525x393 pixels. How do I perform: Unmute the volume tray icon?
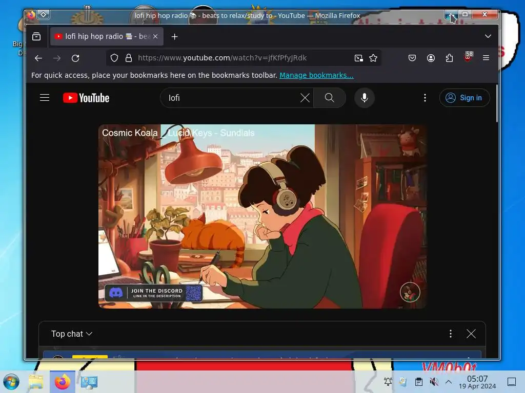click(x=434, y=382)
